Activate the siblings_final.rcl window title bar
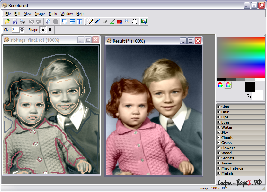 pos(51,40)
